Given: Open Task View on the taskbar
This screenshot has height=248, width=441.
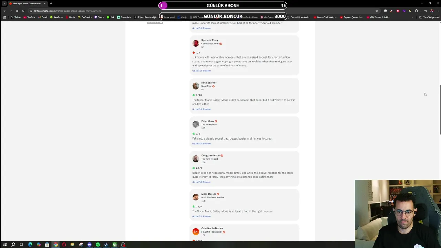Looking at the screenshot, I should (21, 245).
